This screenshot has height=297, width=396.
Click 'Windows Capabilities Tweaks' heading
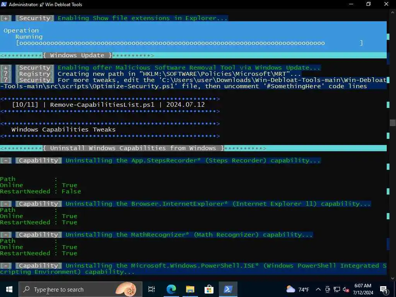(x=63, y=129)
